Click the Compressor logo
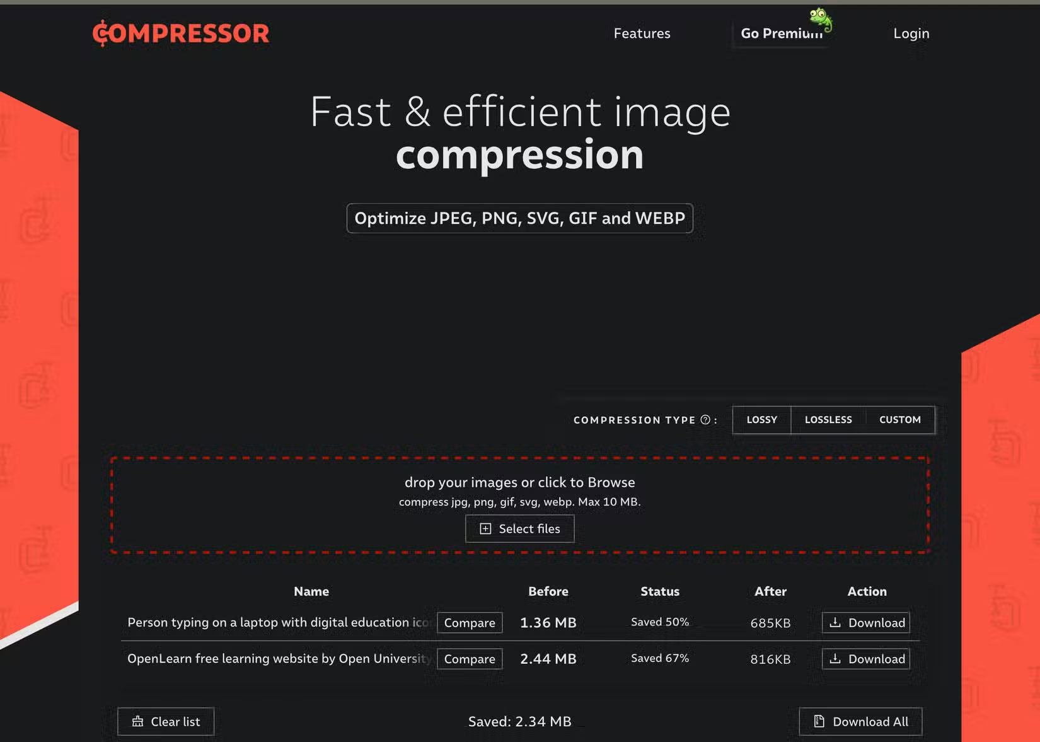Screen dimensions: 1040x742 click(x=181, y=33)
